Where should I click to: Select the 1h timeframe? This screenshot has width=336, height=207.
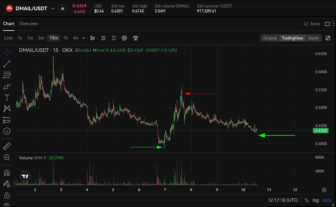pyautogui.click(x=66, y=38)
